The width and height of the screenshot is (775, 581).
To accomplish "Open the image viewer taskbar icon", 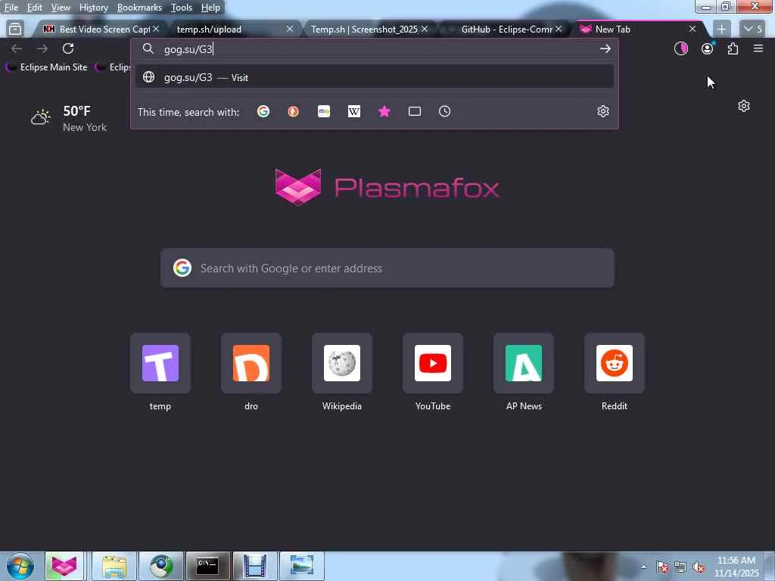I will (301, 566).
